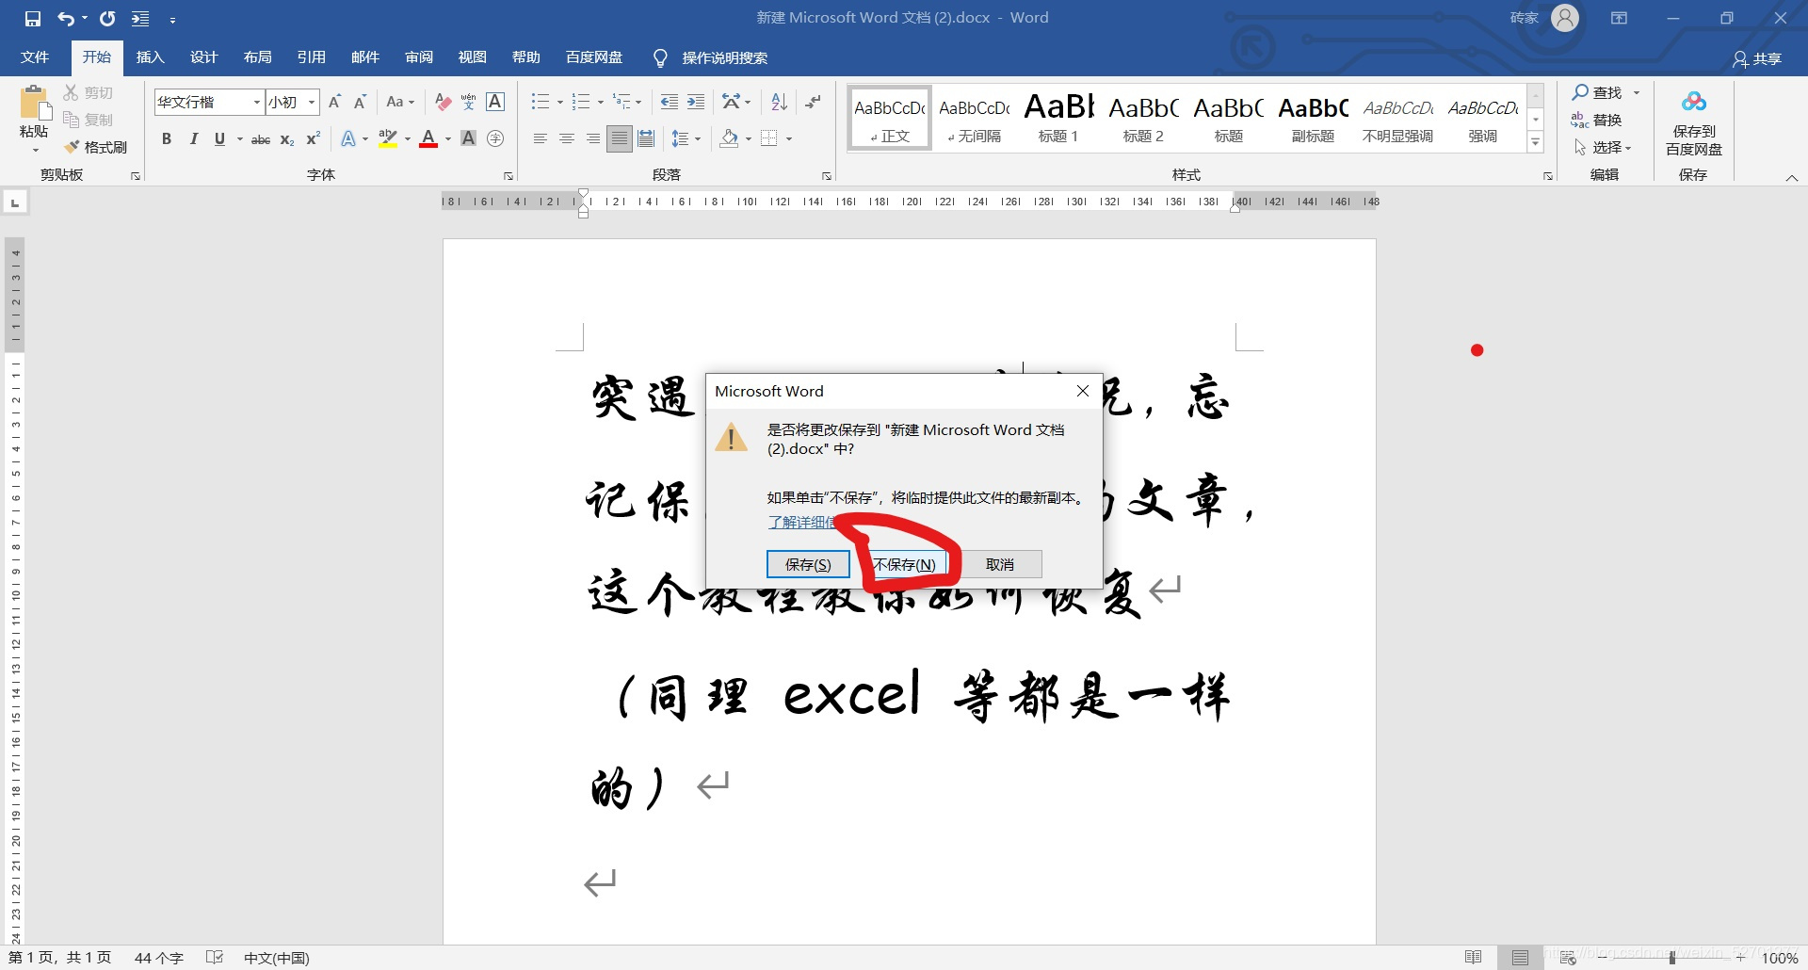Open the Change Case Aa dropdown
Viewport: 1808px width, 970px height.
tap(400, 102)
